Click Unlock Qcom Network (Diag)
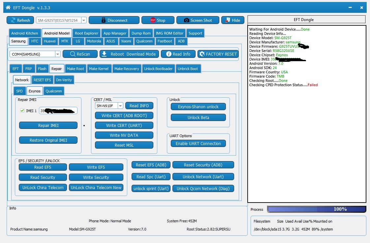 pyautogui.click(x=203, y=188)
